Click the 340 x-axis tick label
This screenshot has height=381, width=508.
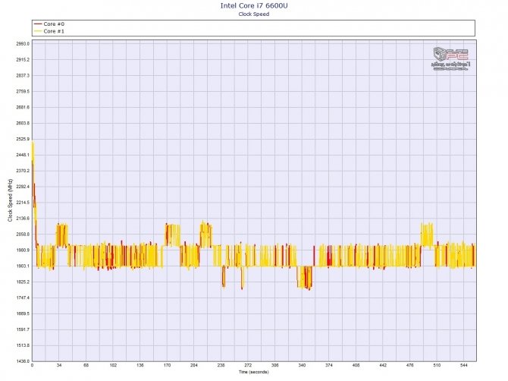click(302, 365)
